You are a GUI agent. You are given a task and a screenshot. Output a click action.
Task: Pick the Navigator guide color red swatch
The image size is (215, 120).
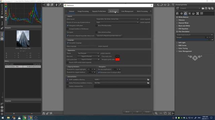point(118,59)
